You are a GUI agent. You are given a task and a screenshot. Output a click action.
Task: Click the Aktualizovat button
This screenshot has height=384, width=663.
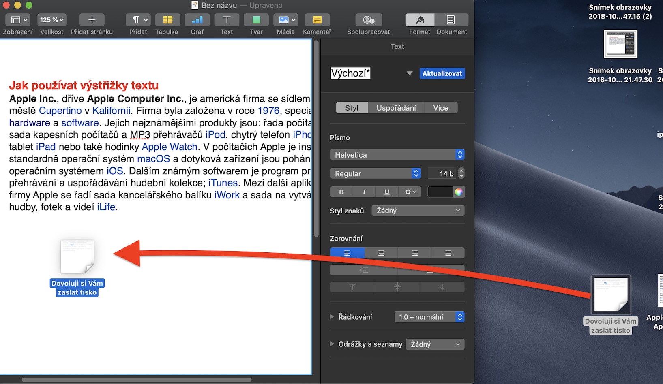point(442,73)
